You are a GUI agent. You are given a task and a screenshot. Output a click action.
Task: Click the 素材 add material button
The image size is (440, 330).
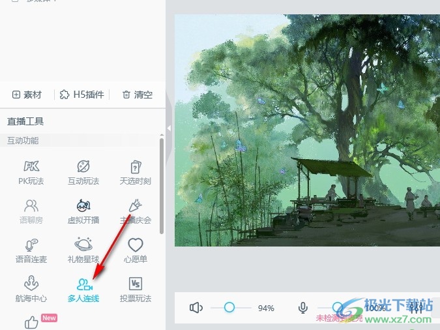click(x=27, y=95)
